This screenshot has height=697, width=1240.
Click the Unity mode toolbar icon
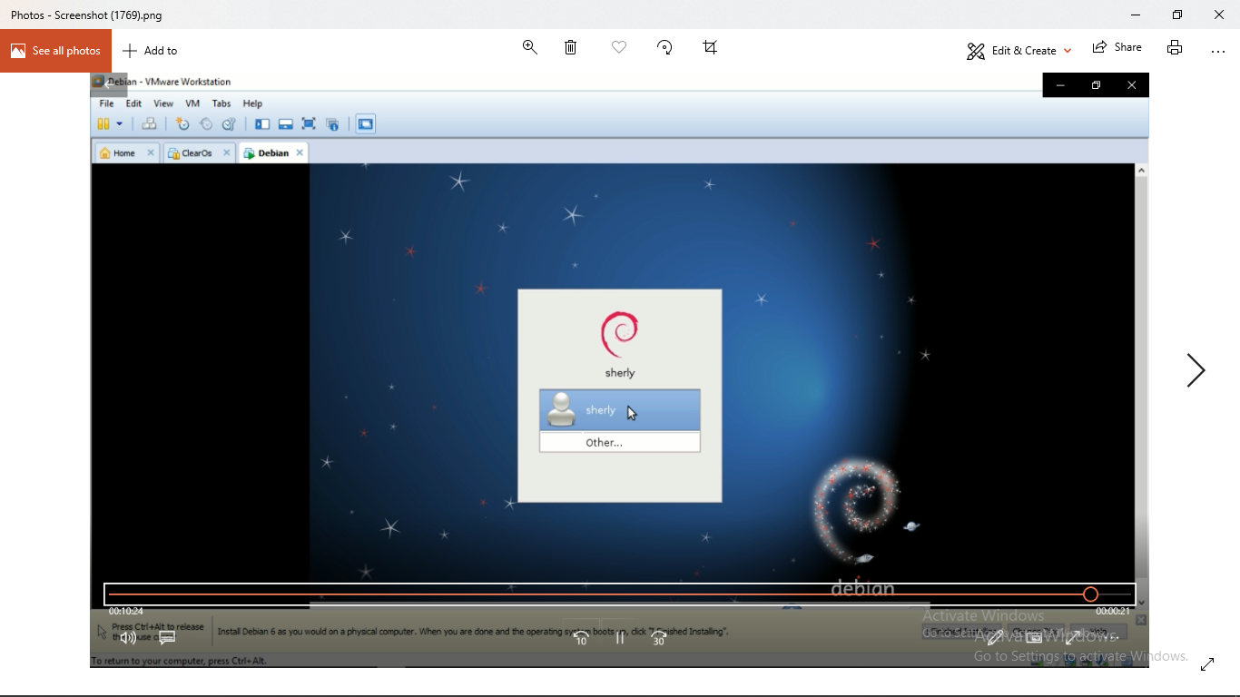tap(332, 124)
